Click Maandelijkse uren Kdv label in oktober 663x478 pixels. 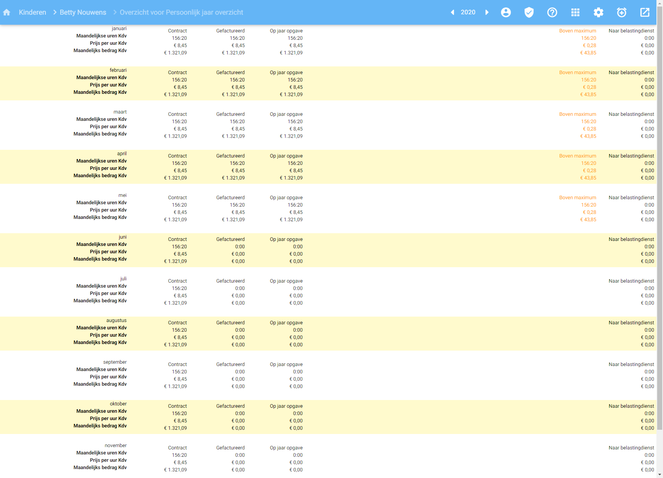click(101, 411)
